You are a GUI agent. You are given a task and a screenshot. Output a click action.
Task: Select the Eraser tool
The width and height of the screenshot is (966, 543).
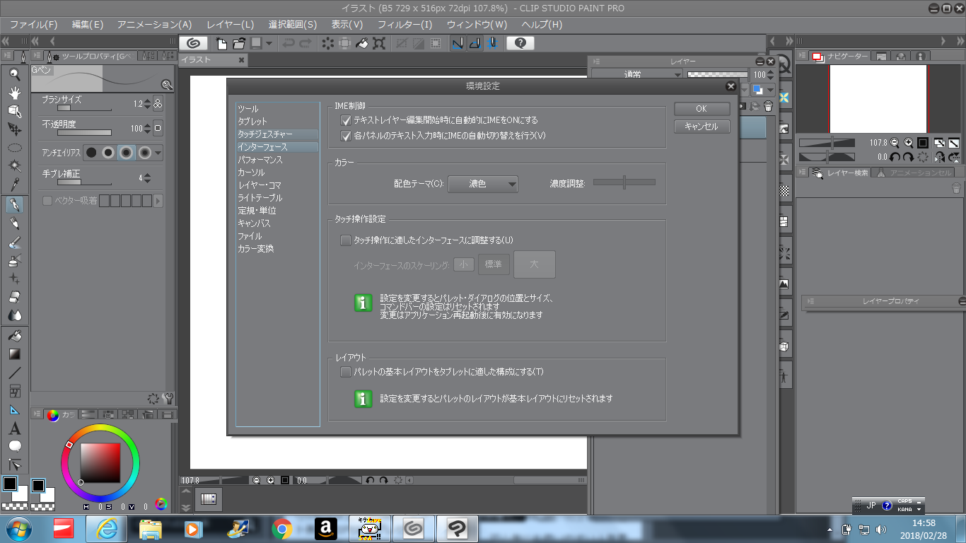click(x=14, y=297)
